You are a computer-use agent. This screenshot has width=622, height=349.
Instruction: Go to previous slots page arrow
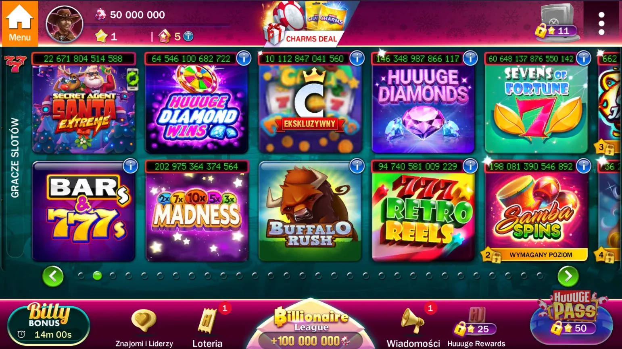53,276
